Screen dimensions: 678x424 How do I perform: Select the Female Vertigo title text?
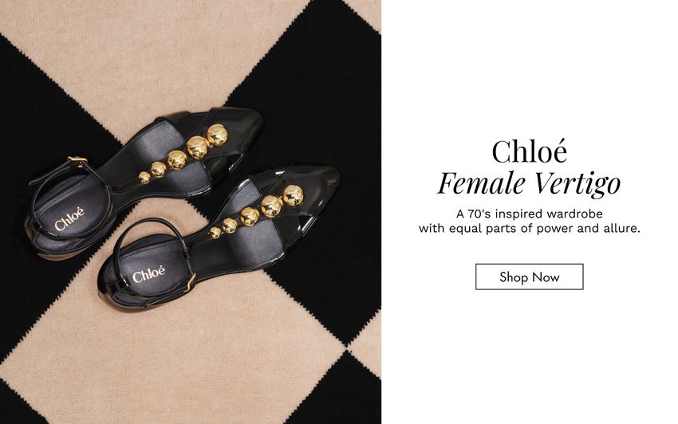click(530, 183)
